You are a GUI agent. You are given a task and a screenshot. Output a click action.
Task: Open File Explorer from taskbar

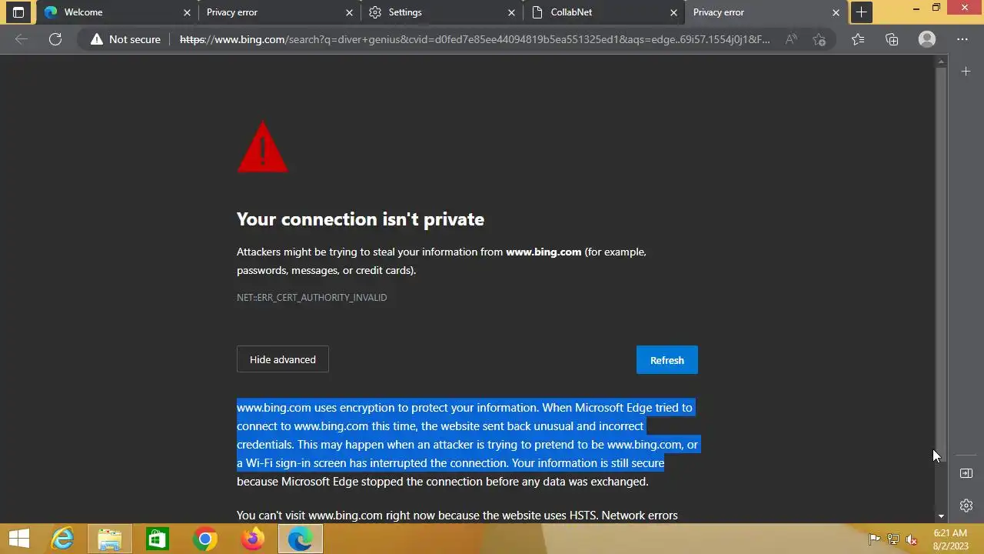[109, 539]
